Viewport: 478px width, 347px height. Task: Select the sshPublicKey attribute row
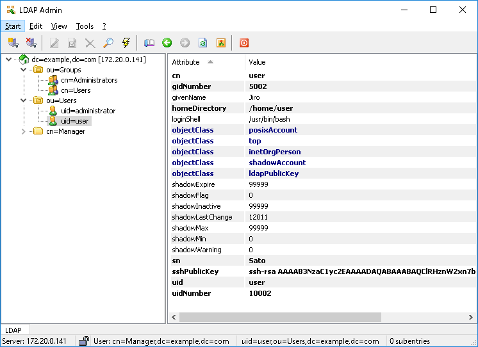(323, 271)
